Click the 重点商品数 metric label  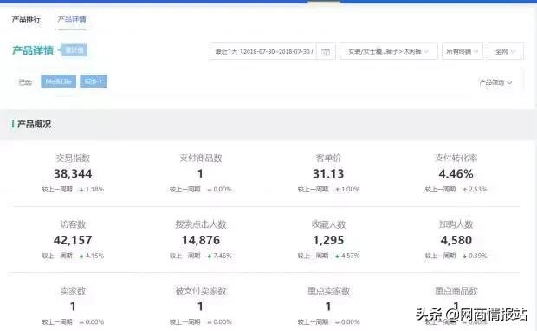point(456,291)
